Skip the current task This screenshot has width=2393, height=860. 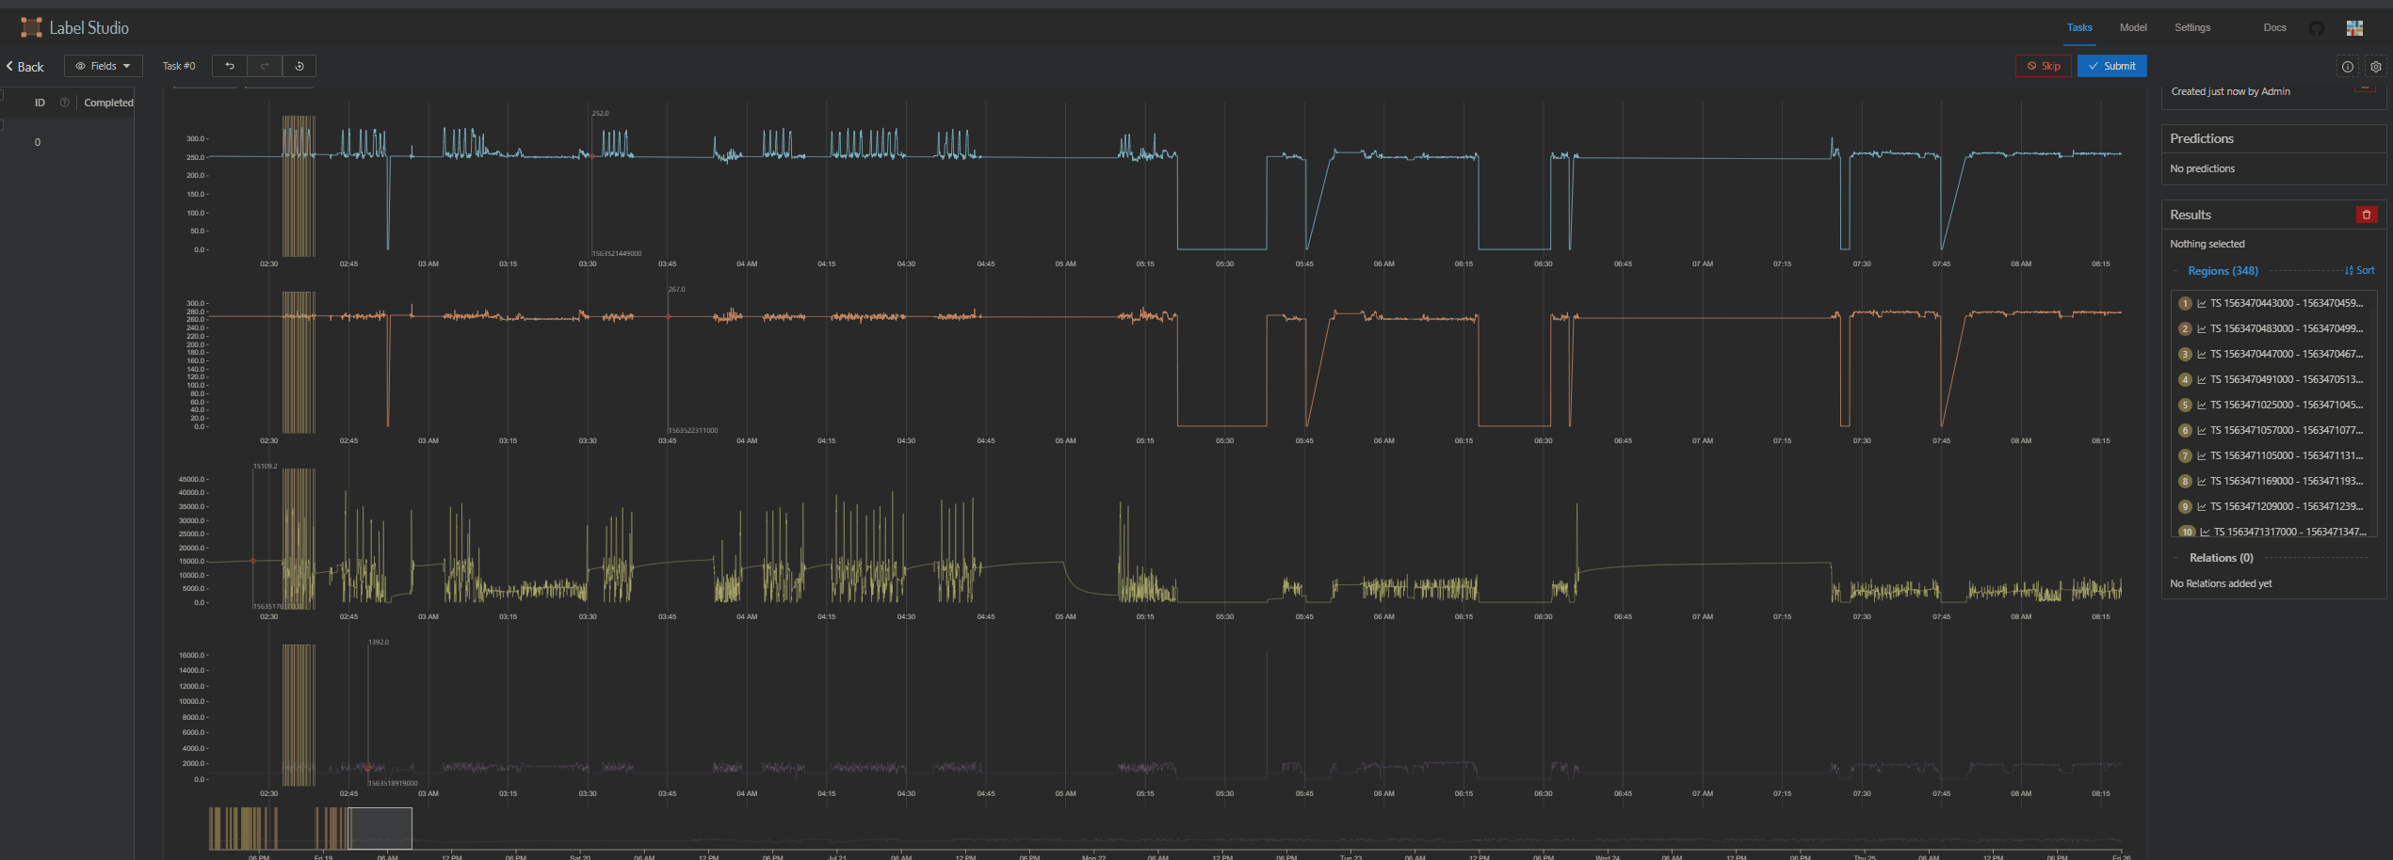click(2043, 66)
